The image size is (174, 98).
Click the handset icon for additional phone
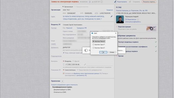click(85, 65)
